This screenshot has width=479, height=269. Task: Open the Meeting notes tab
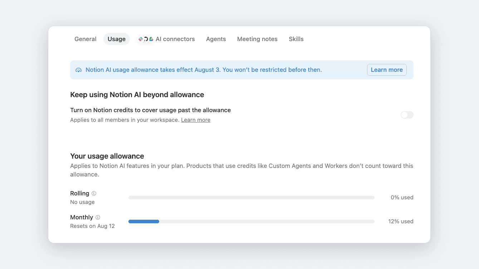tap(257, 39)
